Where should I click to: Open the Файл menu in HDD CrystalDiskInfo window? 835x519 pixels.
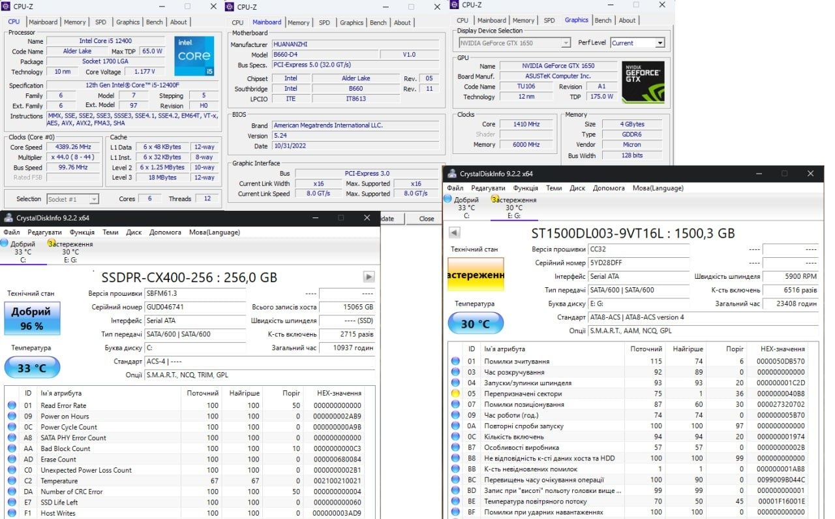(455, 188)
